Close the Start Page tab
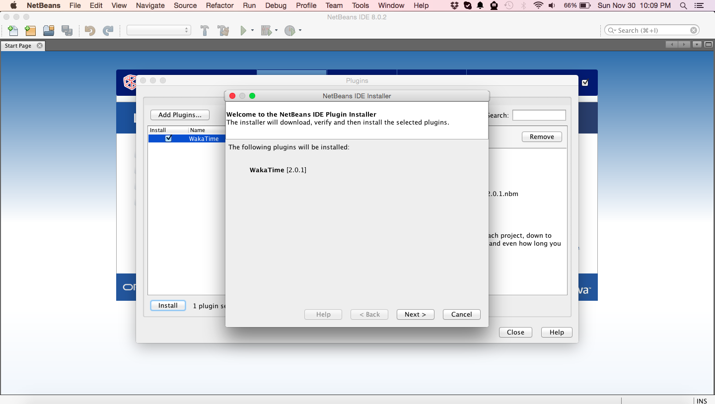The width and height of the screenshot is (715, 404). [40, 46]
